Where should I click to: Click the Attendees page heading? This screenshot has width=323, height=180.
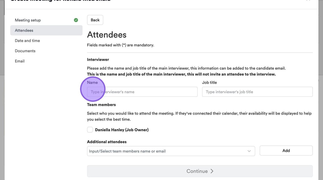pyautogui.click(x=107, y=35)
